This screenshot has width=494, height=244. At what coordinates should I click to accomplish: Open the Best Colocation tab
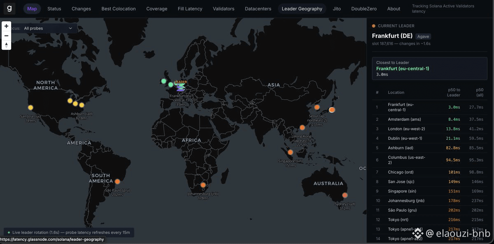(119, 9)
